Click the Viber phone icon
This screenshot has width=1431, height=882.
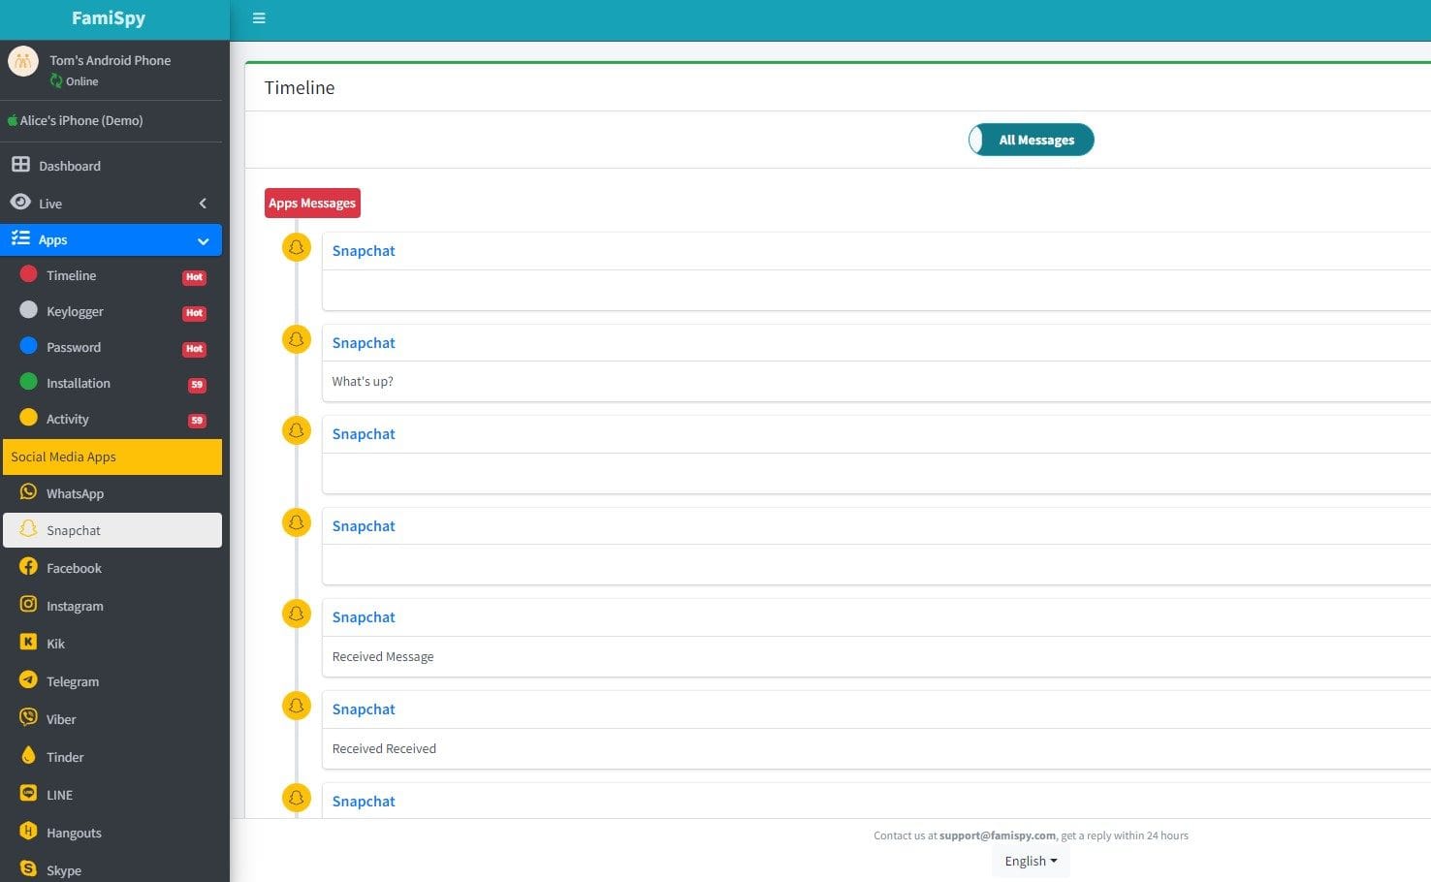point(28,718)
